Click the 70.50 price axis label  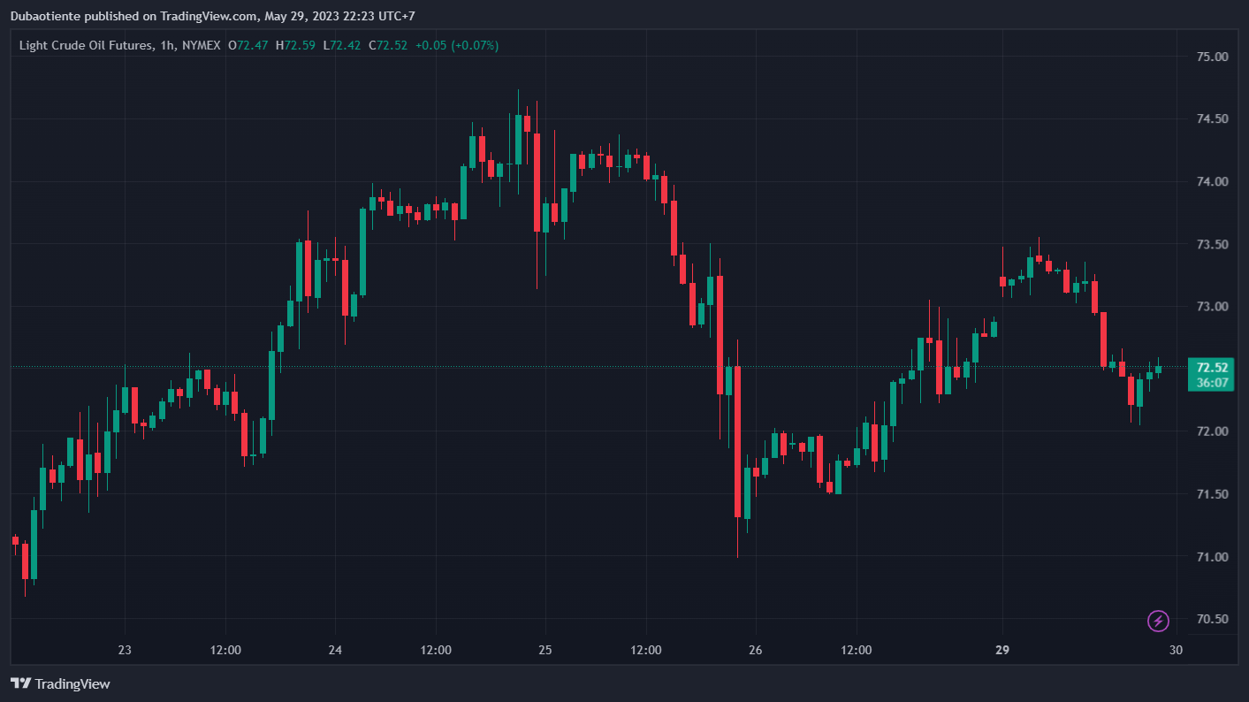1212,619
